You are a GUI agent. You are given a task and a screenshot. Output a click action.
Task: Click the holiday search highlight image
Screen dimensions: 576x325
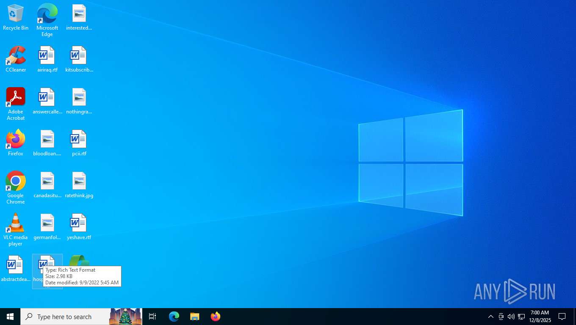point(125,317)
